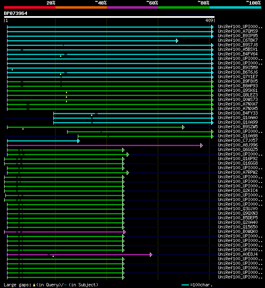Click the yellow gap marker under the UniRef100_B4FV64 bar
Image resolution: width=265 pixels, height=288 pixels.
60,56
